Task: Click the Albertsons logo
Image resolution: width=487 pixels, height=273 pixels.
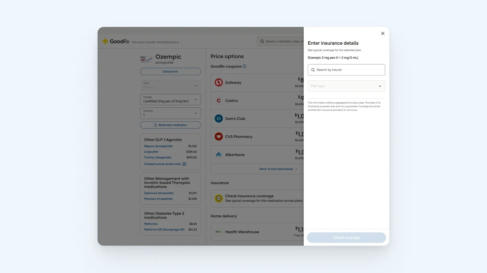Action: click(x=219, y=155)
